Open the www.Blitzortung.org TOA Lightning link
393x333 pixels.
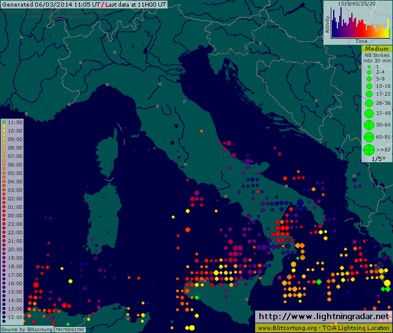click(x=323, y=328)
